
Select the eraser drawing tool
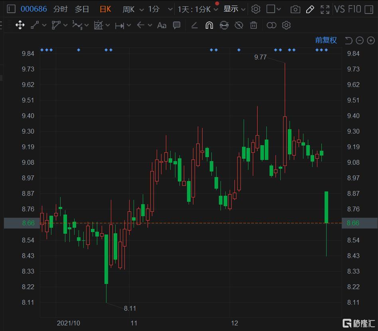[x=195, y=25]
